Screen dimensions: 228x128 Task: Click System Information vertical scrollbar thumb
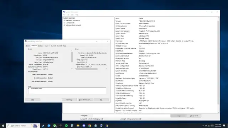(x=218, y=63)
